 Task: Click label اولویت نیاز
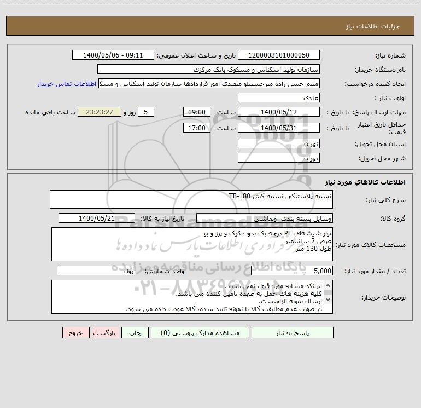390,98
